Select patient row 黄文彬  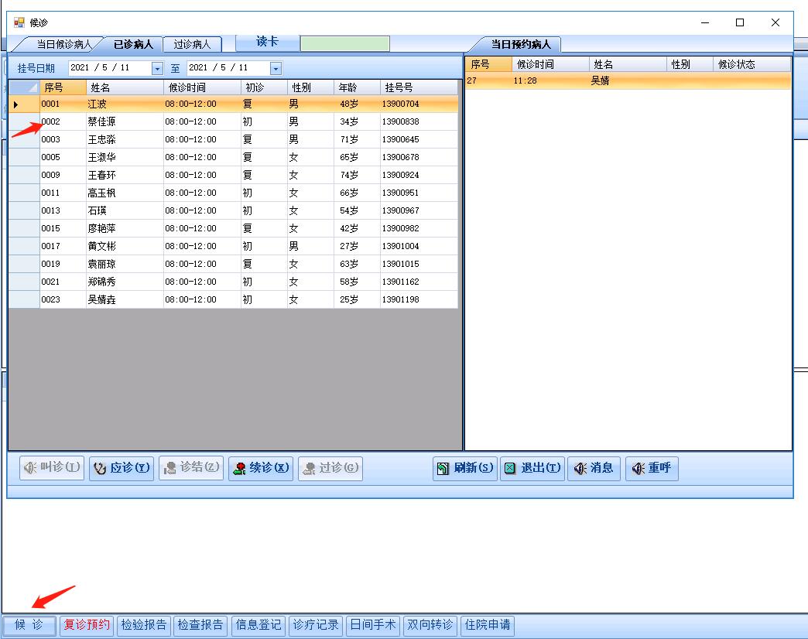(234, 246)
